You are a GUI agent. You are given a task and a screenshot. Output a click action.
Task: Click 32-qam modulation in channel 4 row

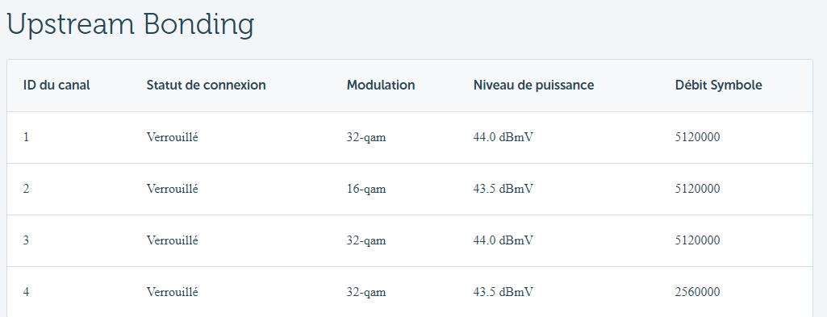click(366, 292)
